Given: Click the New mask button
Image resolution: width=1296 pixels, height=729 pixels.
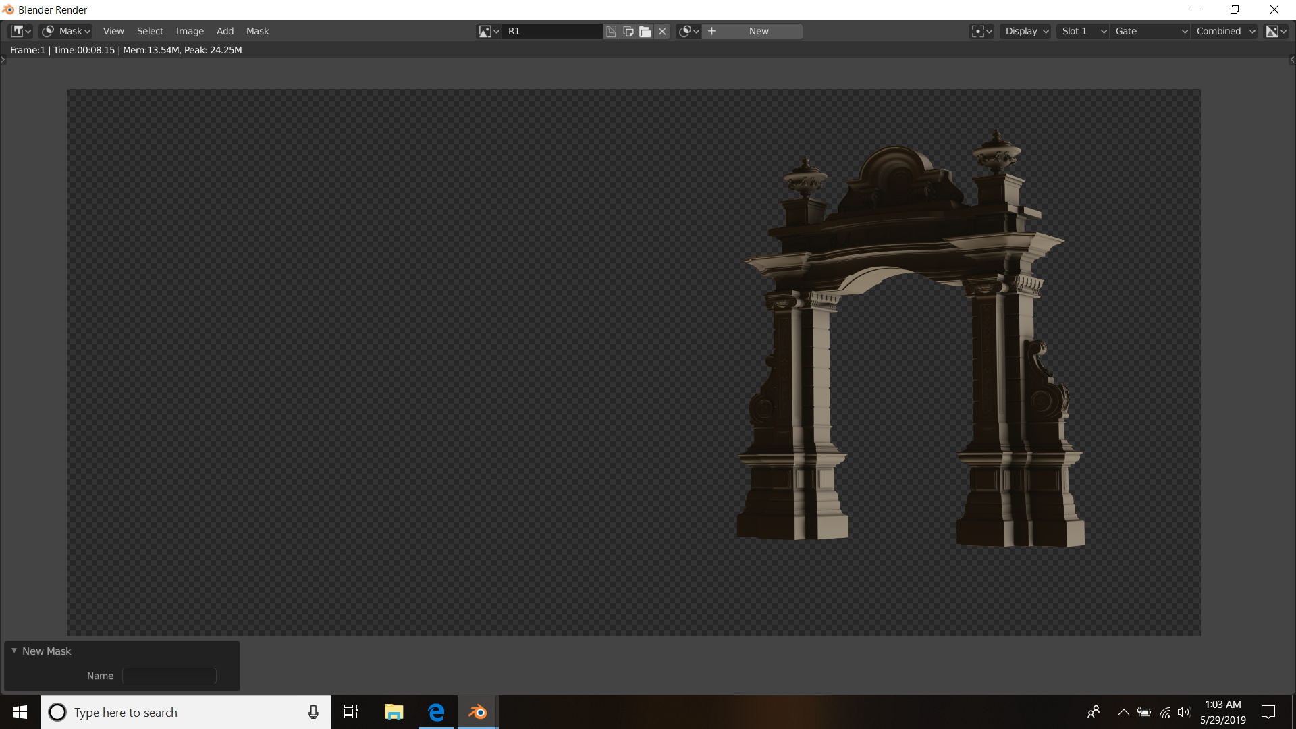Looking at the screenshot, I should point(753,31).
